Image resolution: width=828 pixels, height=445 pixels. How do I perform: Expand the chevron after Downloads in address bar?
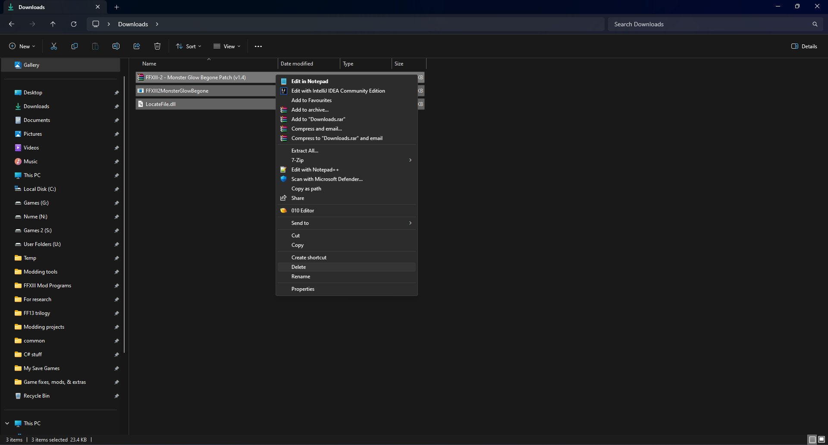click(x=157, y=24)
